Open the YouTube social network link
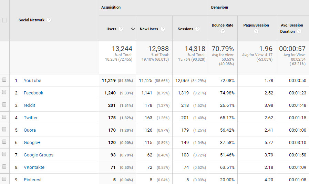Viewport: 309px width, 184px height. coord(32,81)
